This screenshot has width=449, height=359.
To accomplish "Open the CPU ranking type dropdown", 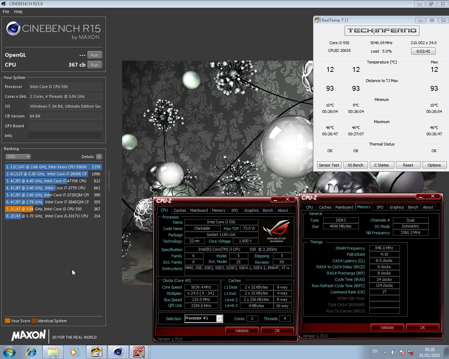I will (x=18, y=157).
